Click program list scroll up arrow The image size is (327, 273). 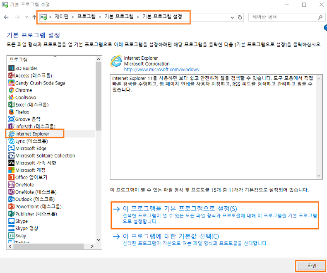(x=99, y=59)
